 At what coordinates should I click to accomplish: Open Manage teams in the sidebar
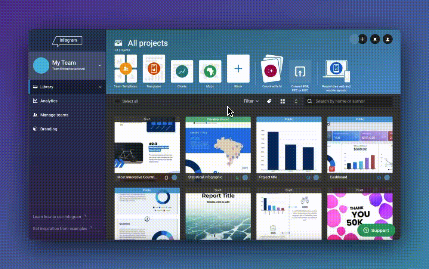tap(54, 115)
